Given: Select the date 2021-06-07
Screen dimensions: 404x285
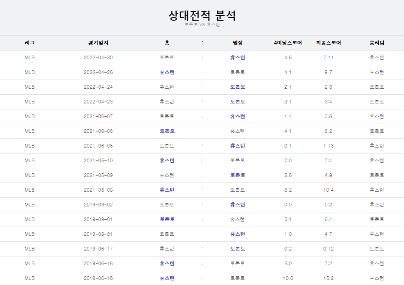Looking at the screenshot, I should [98, 116].
